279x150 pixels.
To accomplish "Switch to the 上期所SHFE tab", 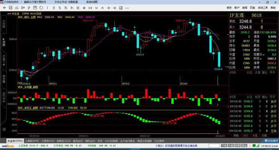I will click(x=32, y=141).
